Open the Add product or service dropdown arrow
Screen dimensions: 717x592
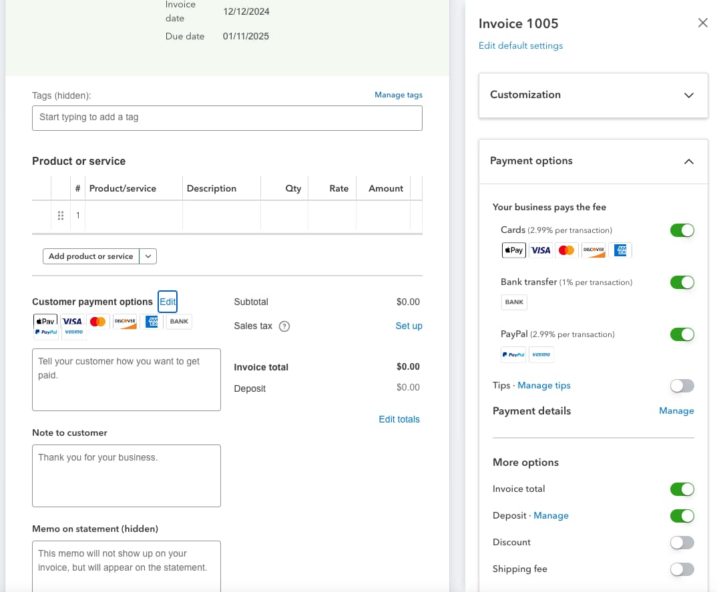pos(148,256)
